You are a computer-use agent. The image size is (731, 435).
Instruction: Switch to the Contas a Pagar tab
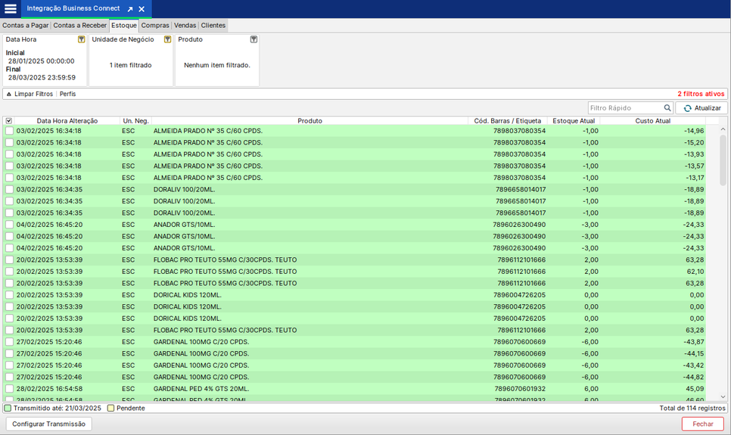tap(25, 26)
